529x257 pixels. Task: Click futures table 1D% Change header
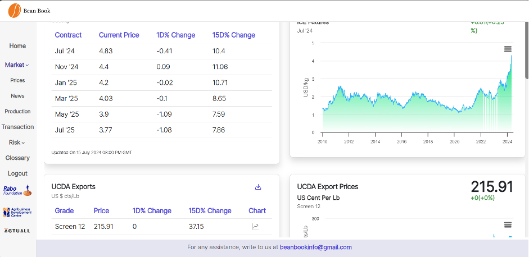176,35
